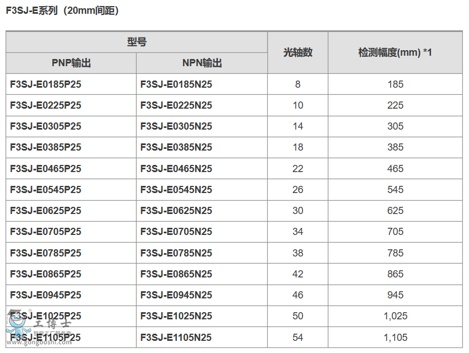Viewport: 469px width, 353px height.
Task: Click the detection width cell showing 705
Action: tap(395, 232)
